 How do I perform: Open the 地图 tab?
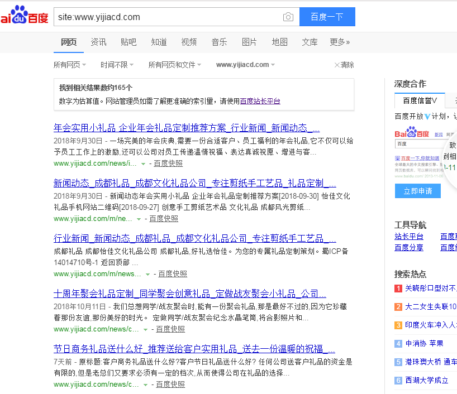click(x=279, y=42)
